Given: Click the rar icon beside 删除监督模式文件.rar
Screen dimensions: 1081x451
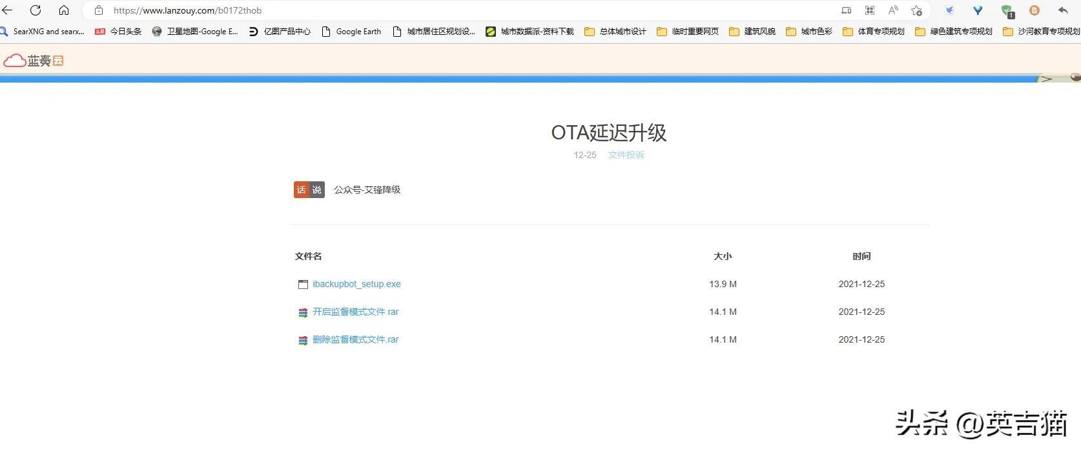Looking at the screenshot, I should 303,340.
